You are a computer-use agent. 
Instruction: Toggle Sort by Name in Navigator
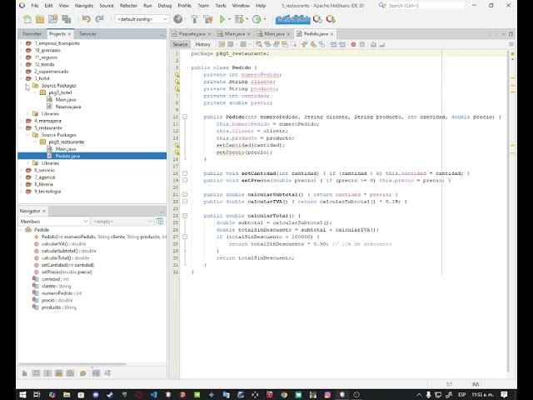[97, 373]
